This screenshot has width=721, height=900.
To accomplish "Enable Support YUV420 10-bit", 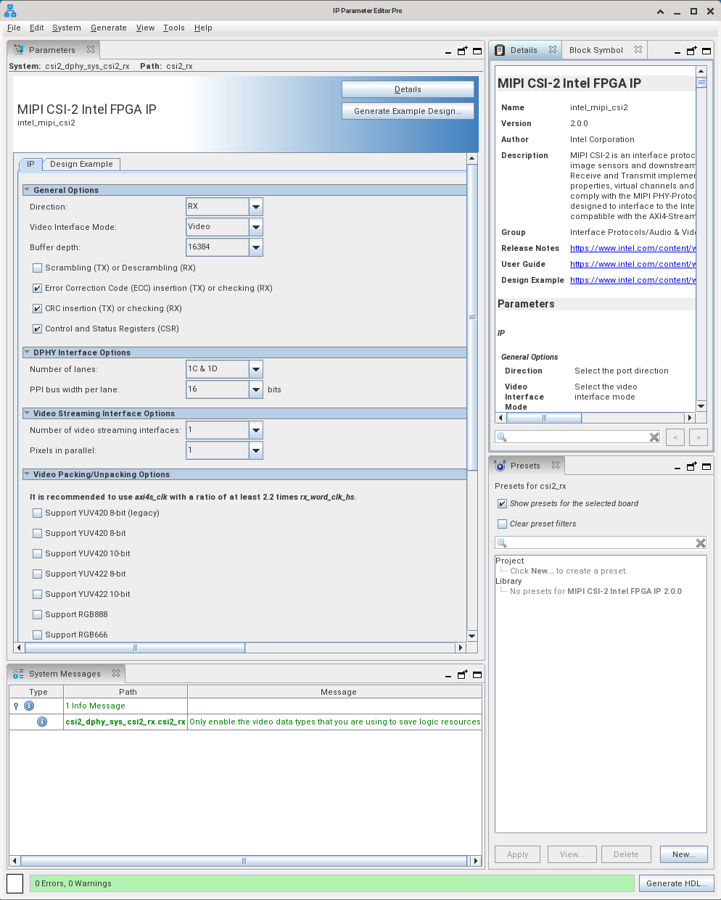I will click(x=38, y=554).
